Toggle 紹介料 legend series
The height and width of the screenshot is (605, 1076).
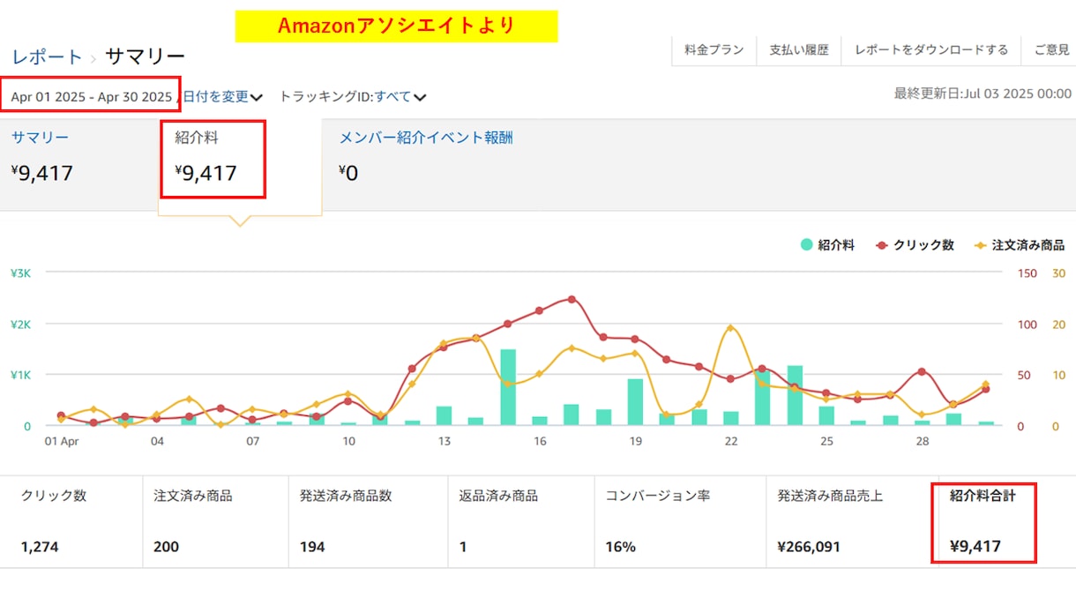coord(827,245)
